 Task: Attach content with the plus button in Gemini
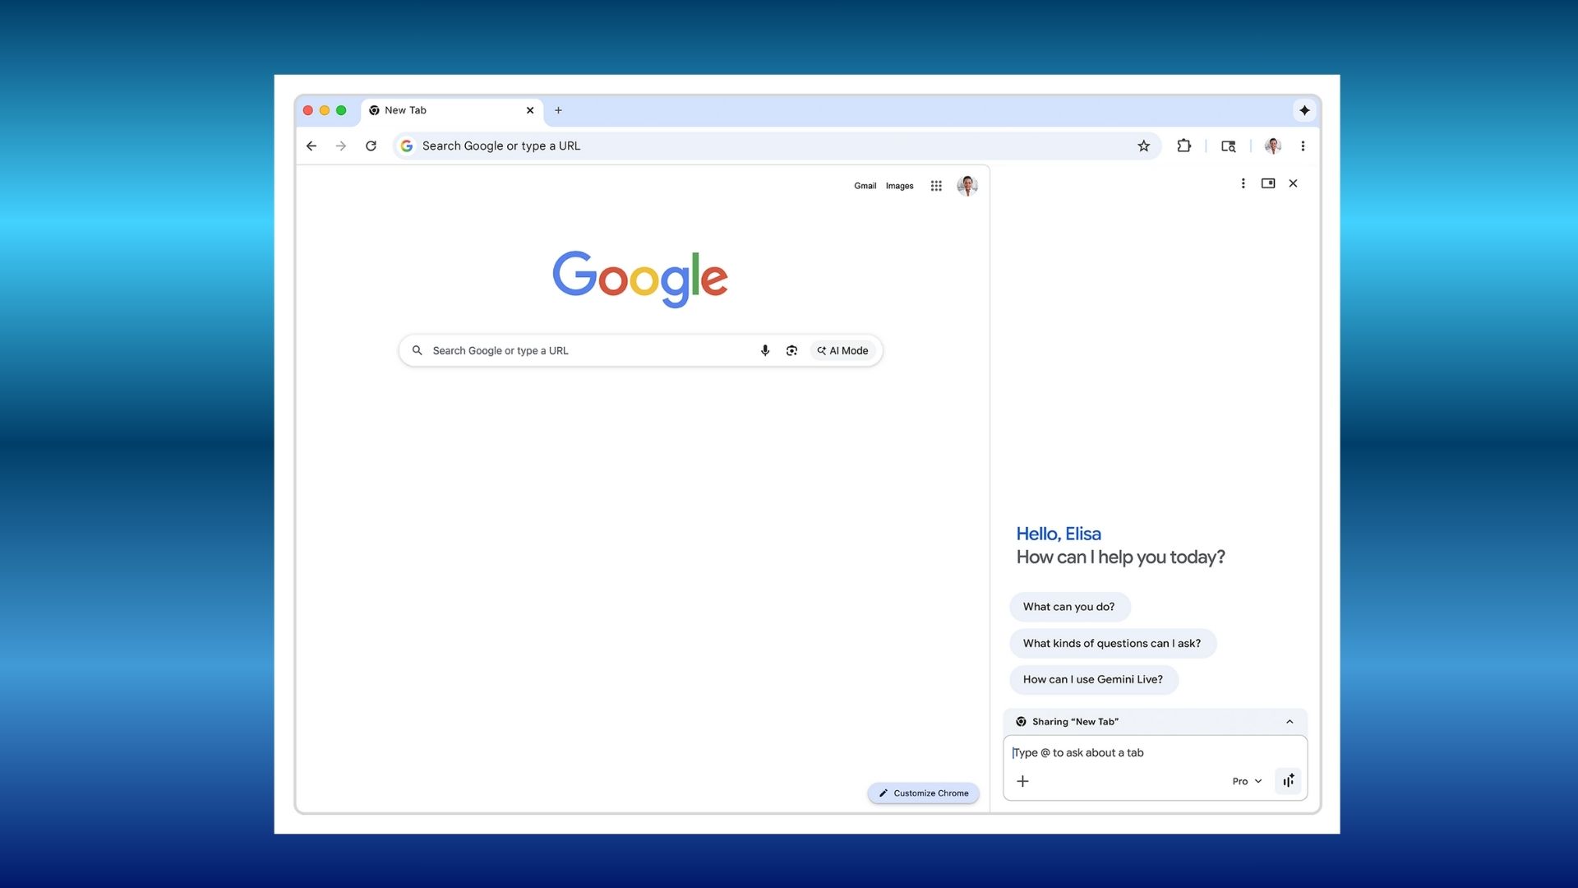point(1022,781)
